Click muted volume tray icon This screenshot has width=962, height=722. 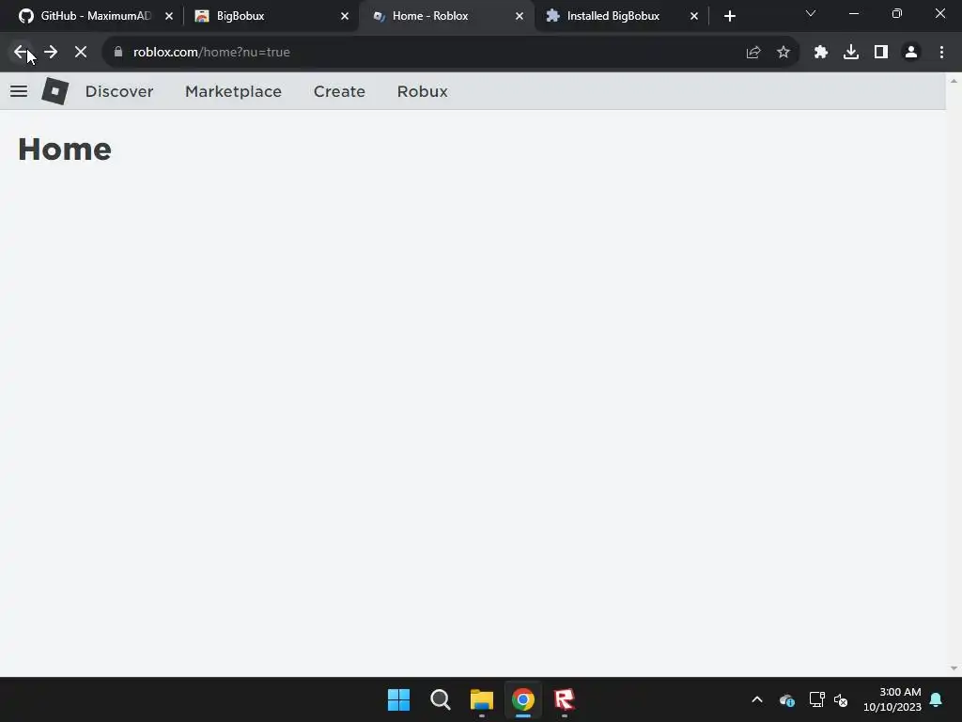(841, 699)
